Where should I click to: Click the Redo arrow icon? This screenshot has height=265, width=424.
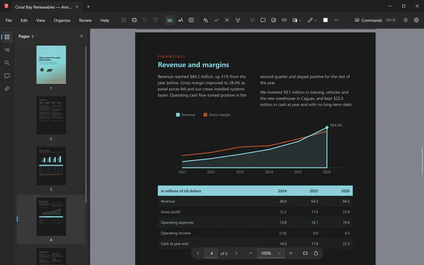[x=155, y=20]
